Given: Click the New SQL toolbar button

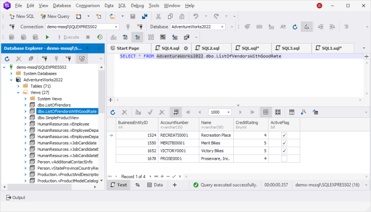Looking at the screenshot, I should (x=22, y=16).
